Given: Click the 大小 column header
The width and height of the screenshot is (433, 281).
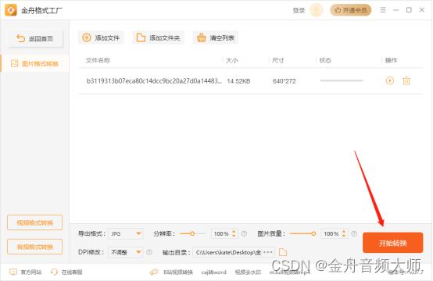Looking at the screenshot, I should coord(232,60).
